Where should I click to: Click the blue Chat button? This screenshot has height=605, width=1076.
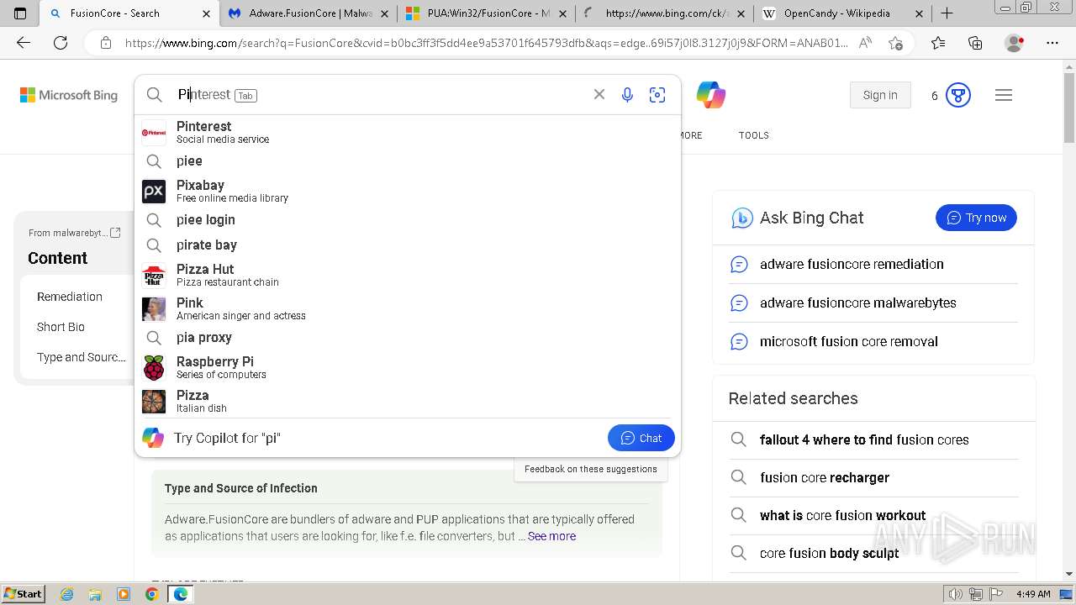(x=641, y=438)
